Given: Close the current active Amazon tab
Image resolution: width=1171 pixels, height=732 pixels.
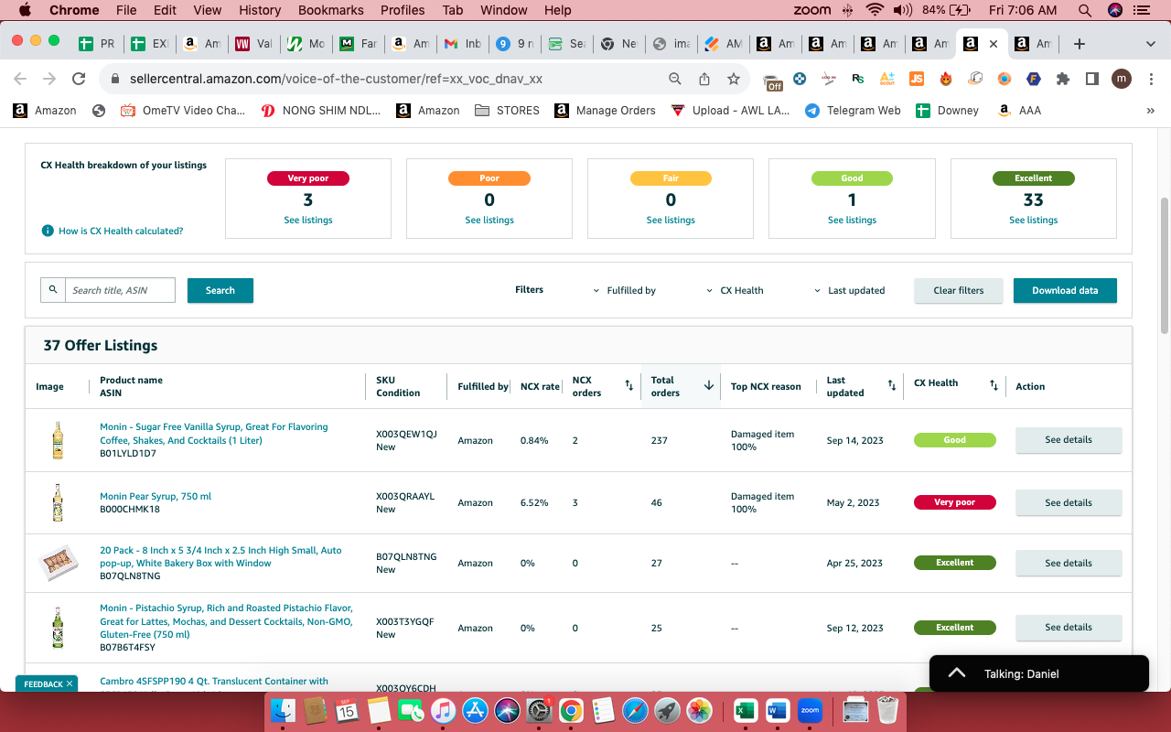Looking at the screenshot, I should pyautogui.click(x=994, y=44).
